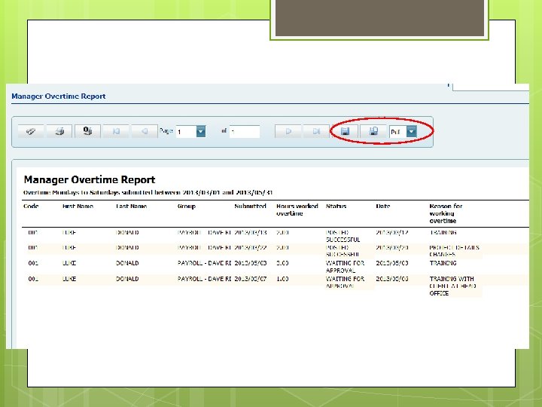Click the export-to-file icon next to Pdf
The width and height of the screenshot is (542, 407).
tap(373, 131)
